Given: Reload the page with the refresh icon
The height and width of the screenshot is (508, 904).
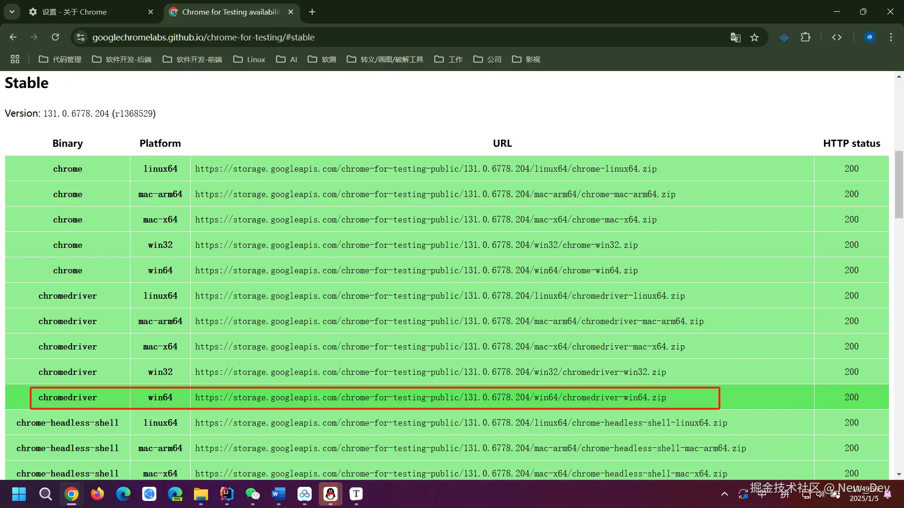Looking at the screenshot, I should tap(56, 37).
